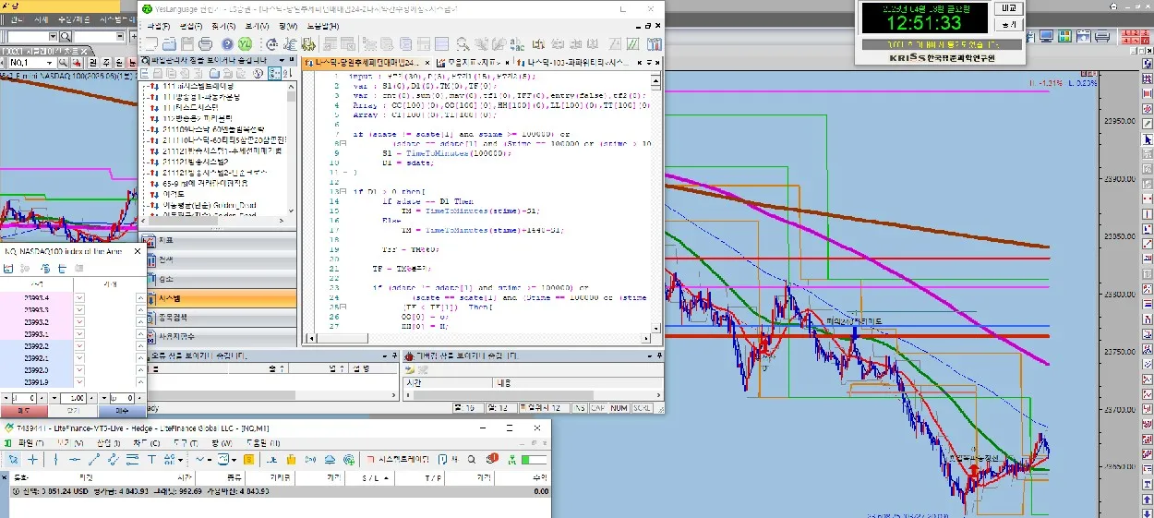Viewport: 1154px width, 518px height.
Task: Select the highlighted 시스템 category
Action: tap(222, 298)
